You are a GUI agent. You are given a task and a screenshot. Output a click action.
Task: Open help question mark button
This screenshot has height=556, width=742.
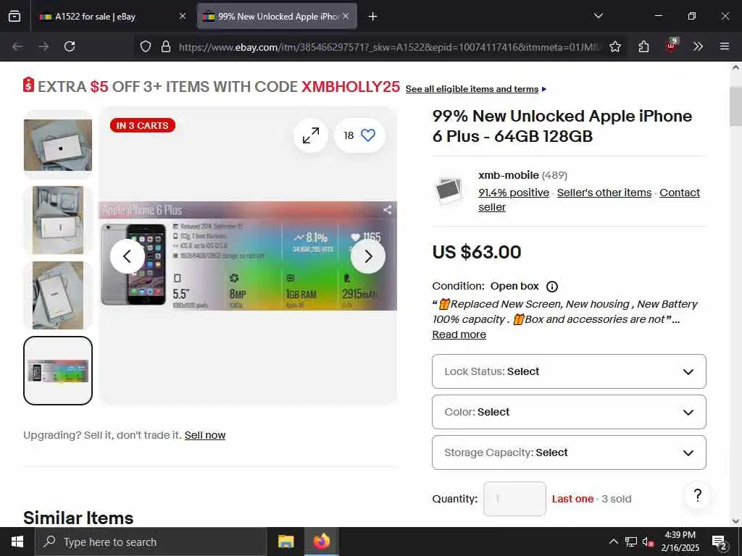click(698, 495)
